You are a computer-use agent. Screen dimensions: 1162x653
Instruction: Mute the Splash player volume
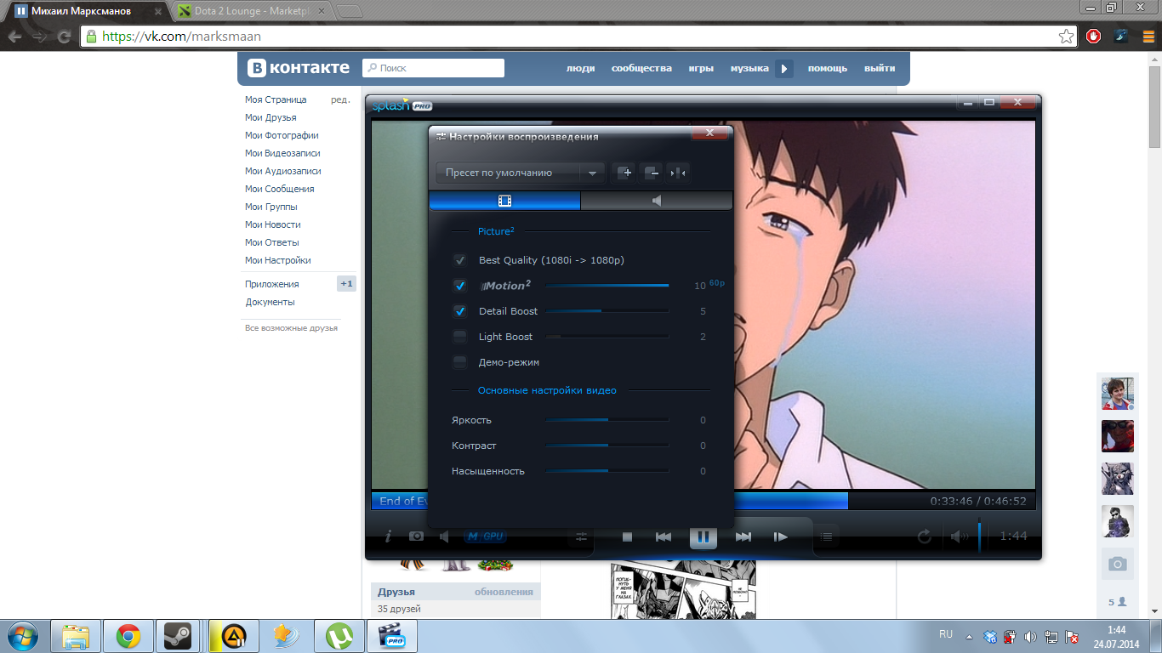point(959,537)
